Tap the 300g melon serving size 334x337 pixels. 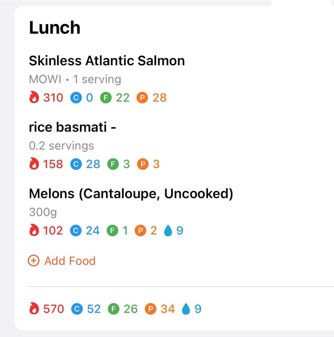(x=43, y=212)
